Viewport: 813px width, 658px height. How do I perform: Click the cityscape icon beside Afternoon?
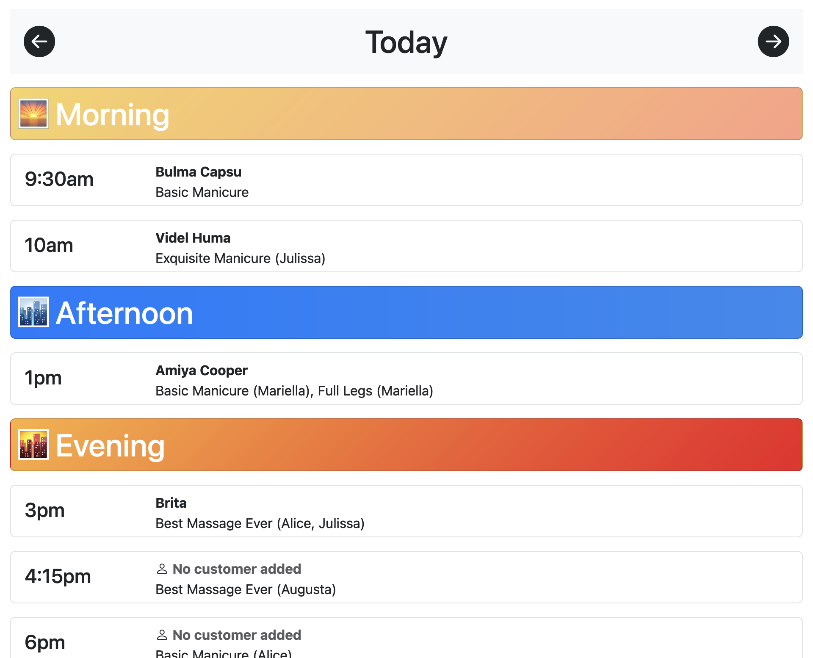click(33, 312)
